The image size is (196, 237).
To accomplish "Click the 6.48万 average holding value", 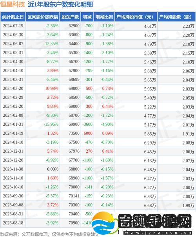I will tap(150, 170).
